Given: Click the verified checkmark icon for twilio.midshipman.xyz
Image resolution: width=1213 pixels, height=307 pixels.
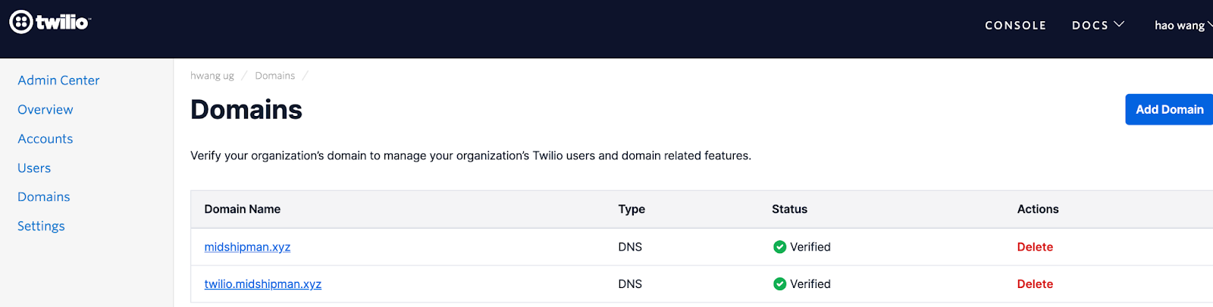Looking at the screenshot, I should (x=779, y=284).
